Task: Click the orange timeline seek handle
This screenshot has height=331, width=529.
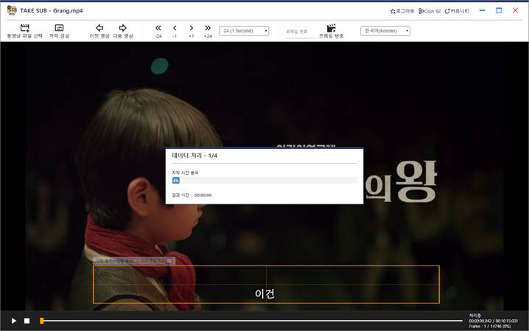Action: pos(41,321)
